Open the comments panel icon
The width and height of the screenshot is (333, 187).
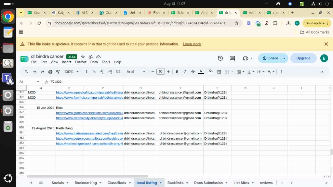(232, 58)
